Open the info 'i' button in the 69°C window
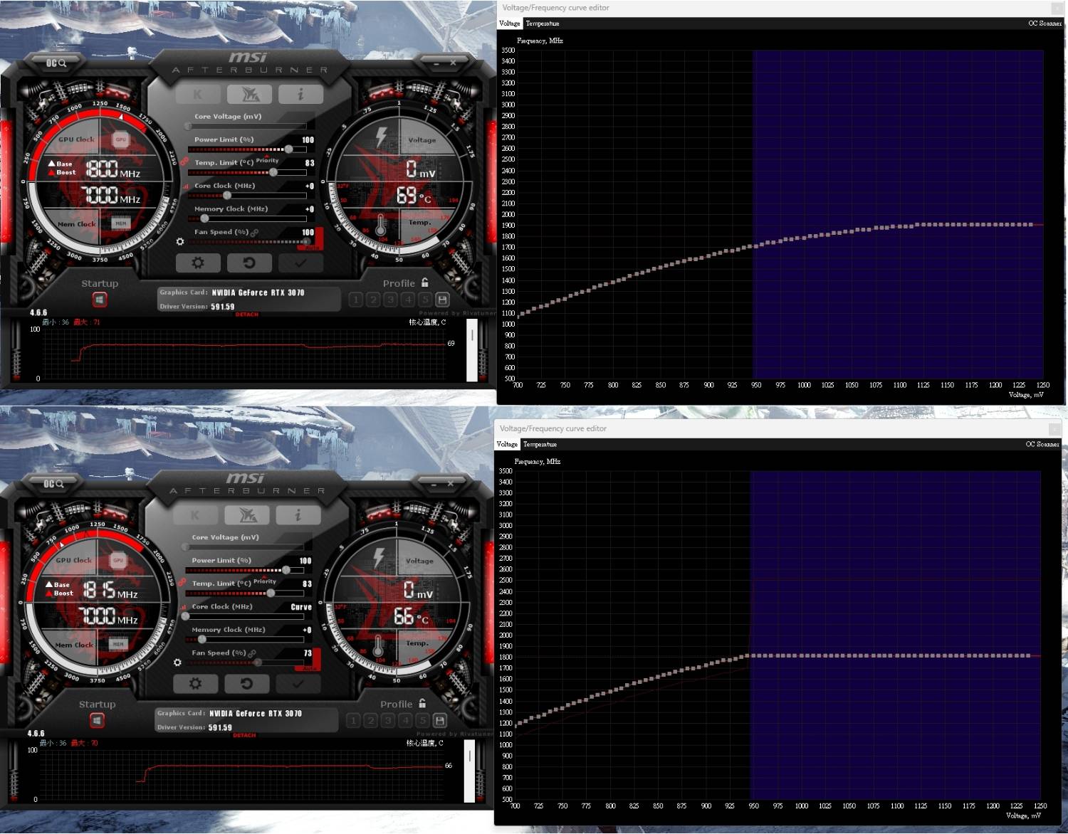Image resolution: width=1068 pixels, height=834 pixels. pyautogui.click(x=300, y=94)
